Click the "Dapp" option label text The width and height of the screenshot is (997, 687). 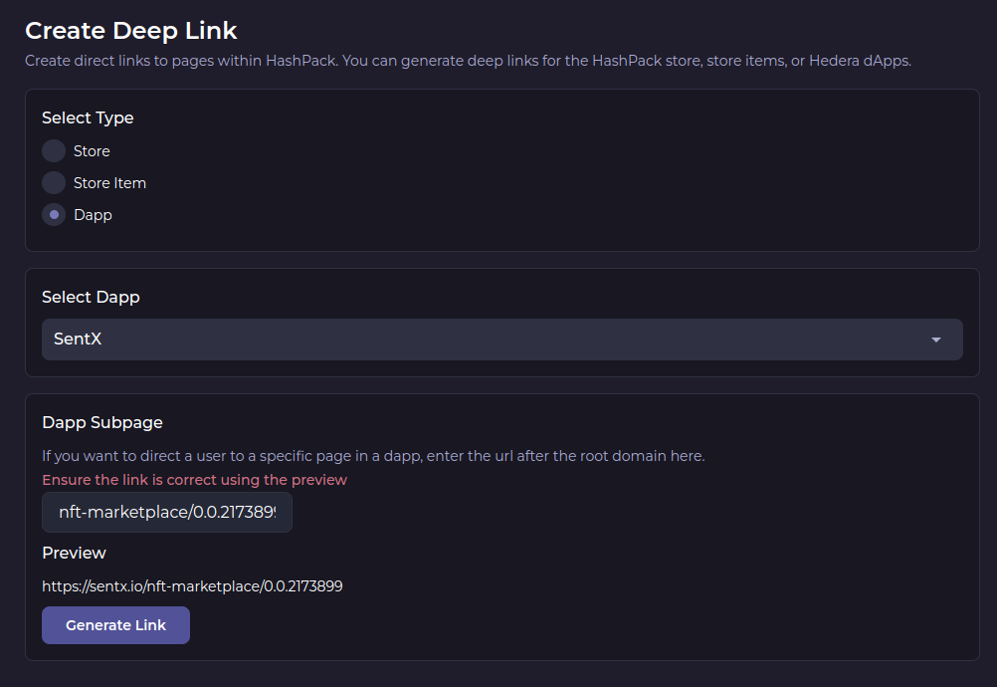[x=93, y=215]
